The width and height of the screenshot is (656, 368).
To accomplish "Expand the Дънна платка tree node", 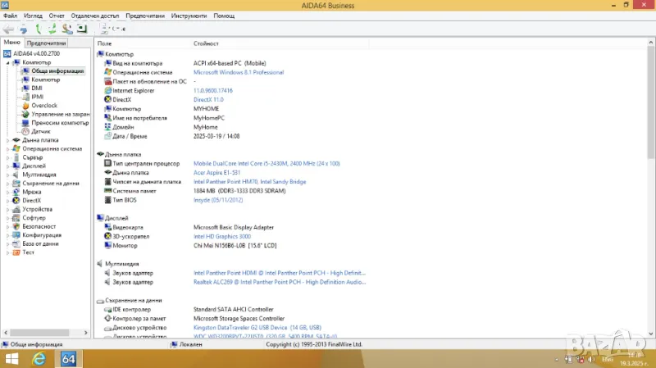I will [7, 140].
